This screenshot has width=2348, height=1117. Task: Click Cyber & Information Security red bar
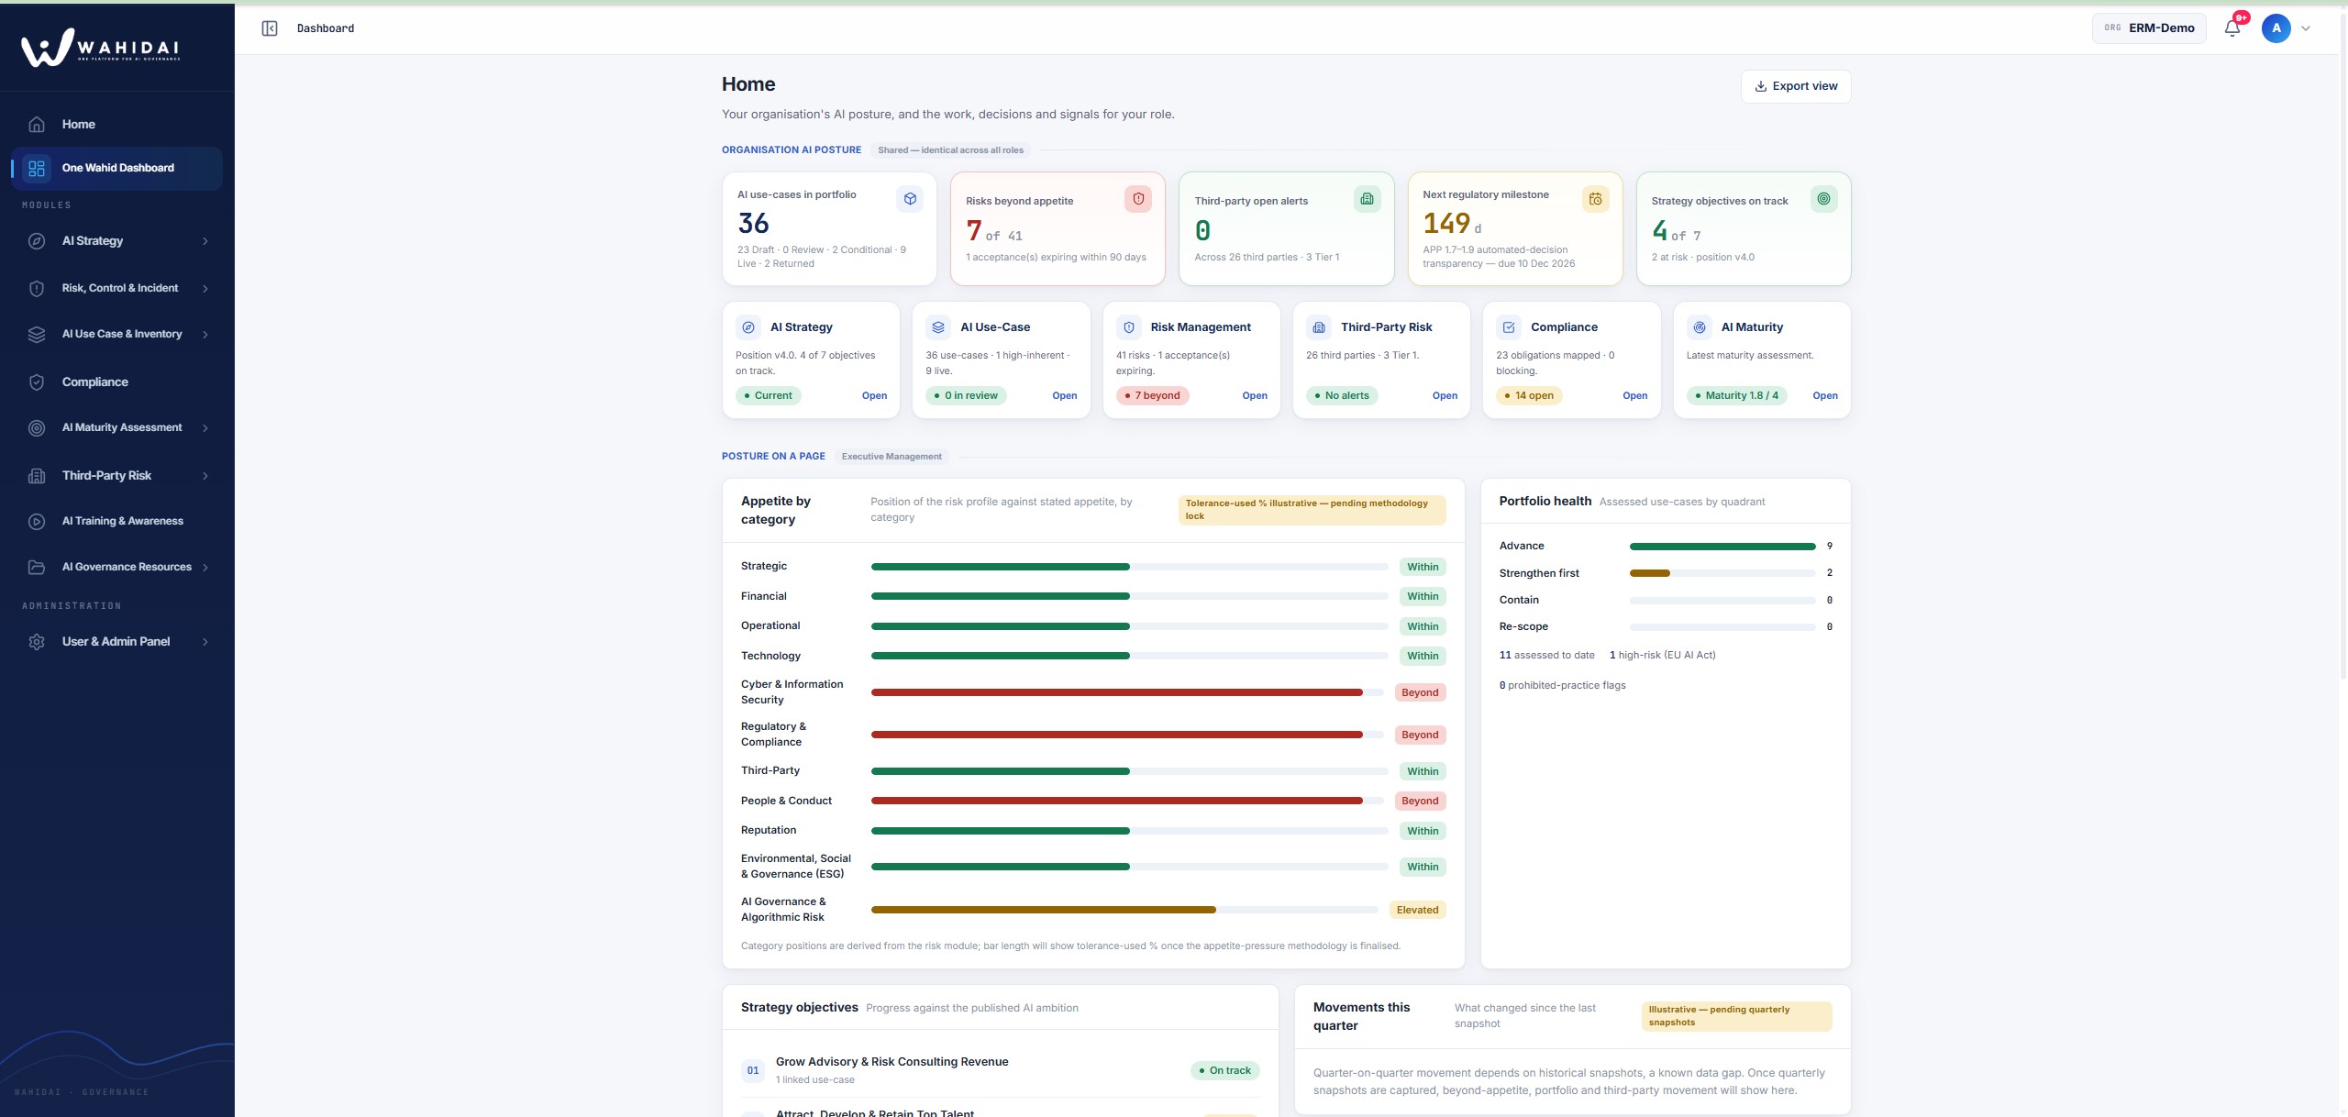point(1116,692)
